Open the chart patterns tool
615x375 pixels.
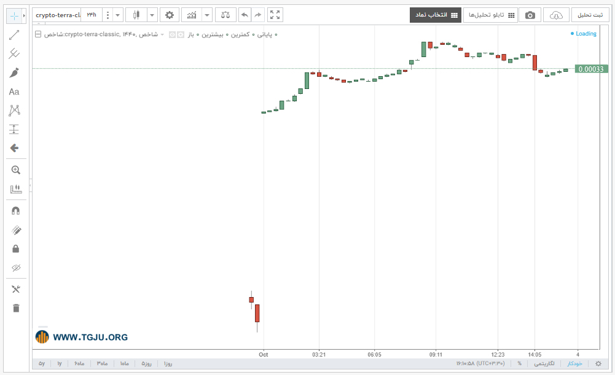pyautogui.click(x=14, y=110)
